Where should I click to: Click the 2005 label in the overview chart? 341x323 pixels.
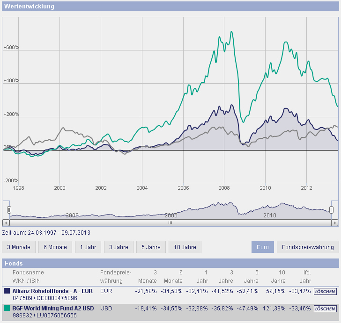171,215
